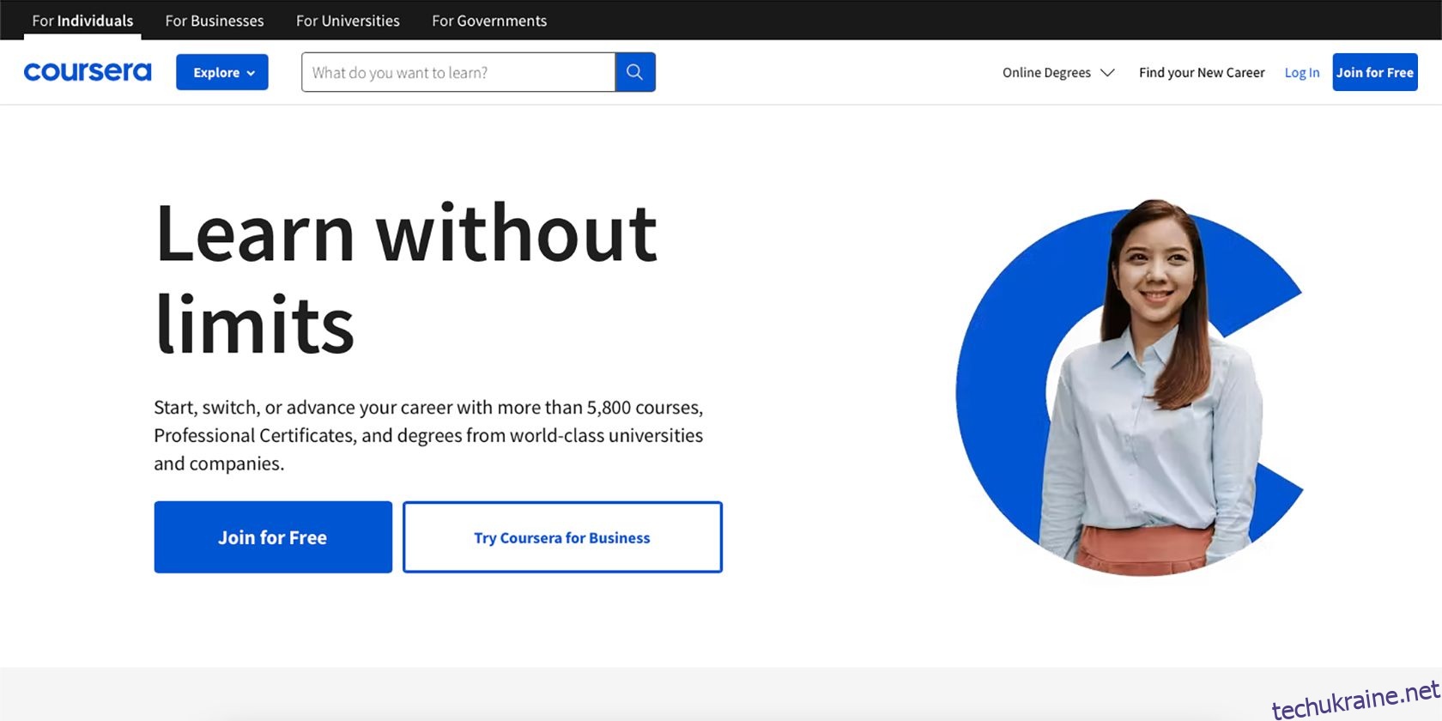Screen dimensions: 1442x721
Task: Click the 'Learn without limits' headline
Action: pyautogui.click(x=406, y=277)
